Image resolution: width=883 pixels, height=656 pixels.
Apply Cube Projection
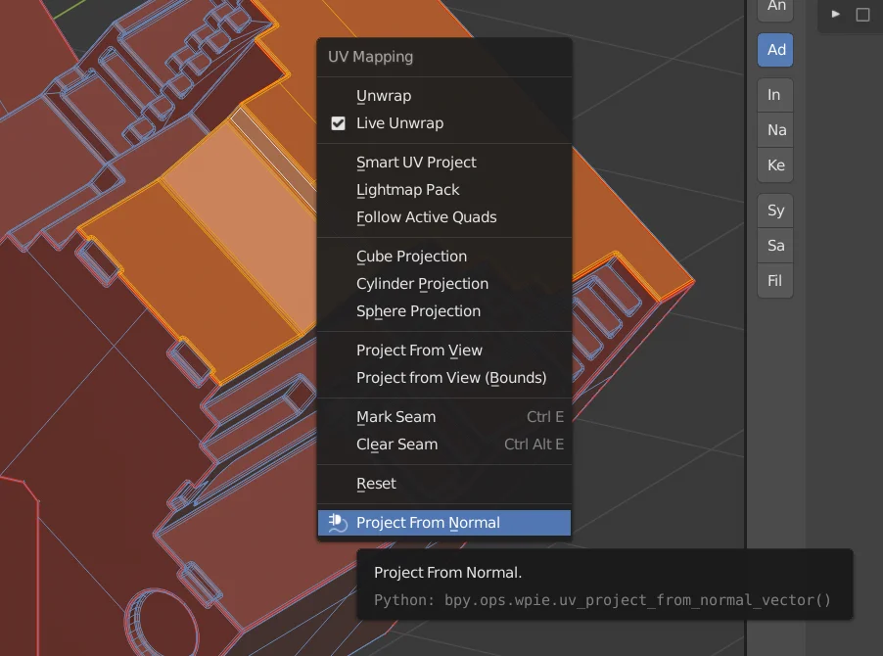412,256
